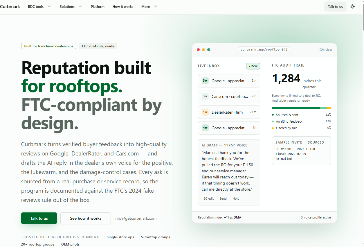Open Google appreciative review from 2m ago
The width and height of the screenshot is (364, 247).
(x=229, y=81)
